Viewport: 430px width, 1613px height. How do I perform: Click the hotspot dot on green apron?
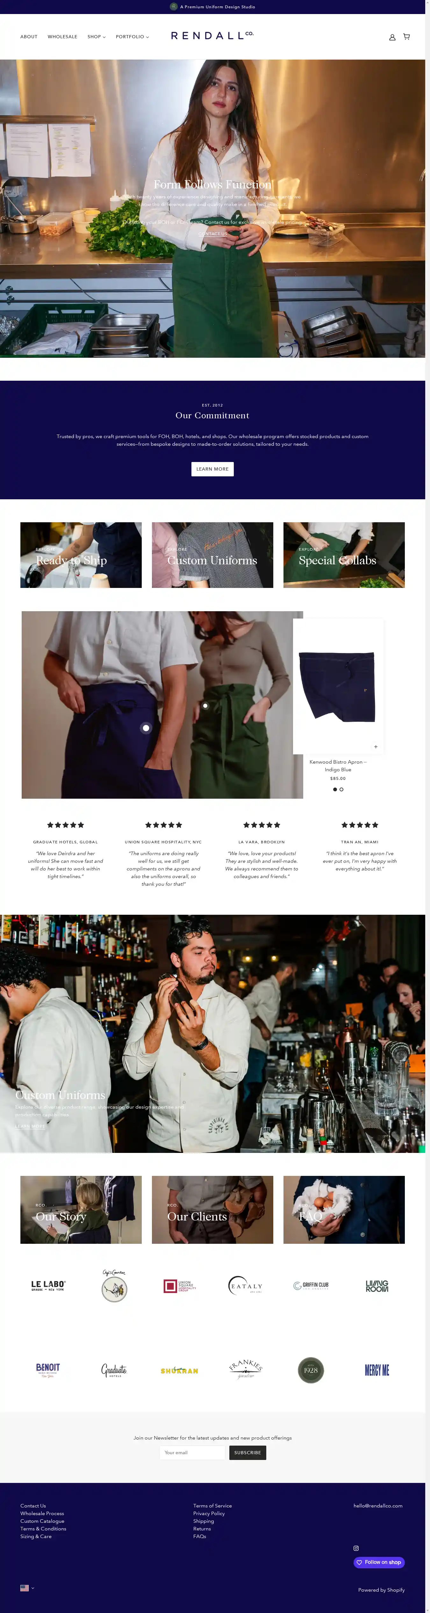pos(205,706)
